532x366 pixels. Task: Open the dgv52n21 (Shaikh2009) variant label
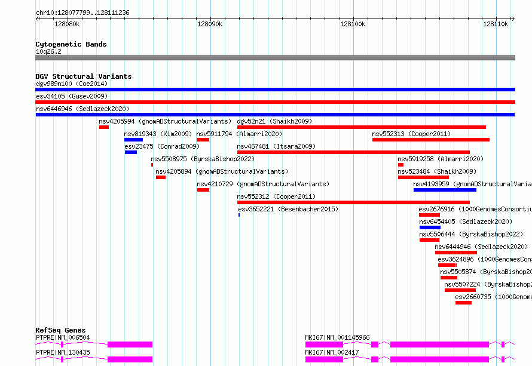point(274,121)
